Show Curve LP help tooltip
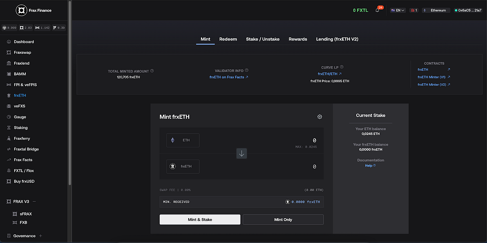The image size is (487, 243). pos(341,67)
